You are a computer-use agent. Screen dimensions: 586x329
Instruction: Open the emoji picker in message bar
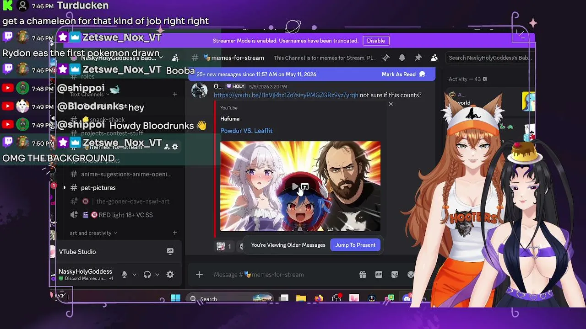click(410, 275)
